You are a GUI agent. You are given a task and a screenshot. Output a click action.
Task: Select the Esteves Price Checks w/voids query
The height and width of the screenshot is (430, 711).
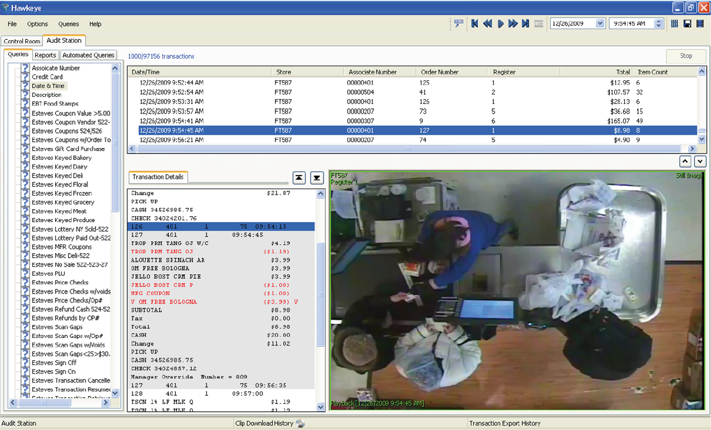(x=71, y=292)
